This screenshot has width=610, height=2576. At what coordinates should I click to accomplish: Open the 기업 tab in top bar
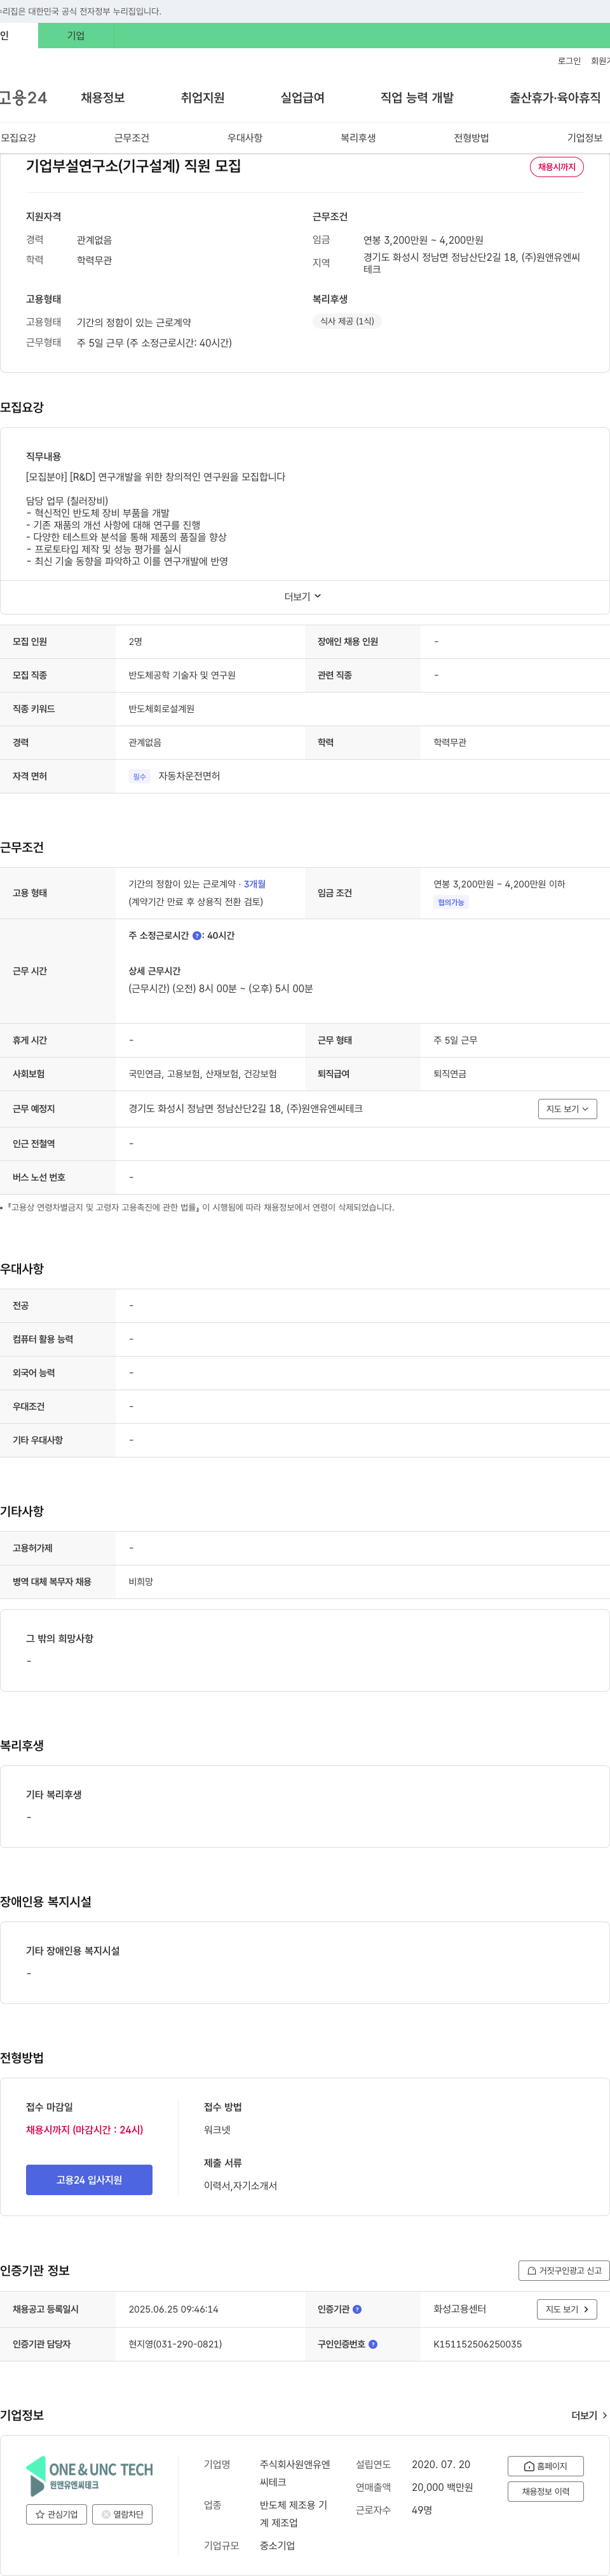(76, 36)
